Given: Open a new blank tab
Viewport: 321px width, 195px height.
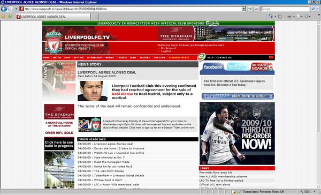Looking at the screenshot, I should pos(94,17).
